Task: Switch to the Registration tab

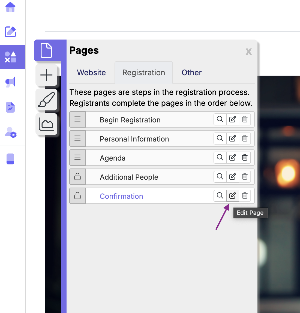Action: (x=144, y=73)
